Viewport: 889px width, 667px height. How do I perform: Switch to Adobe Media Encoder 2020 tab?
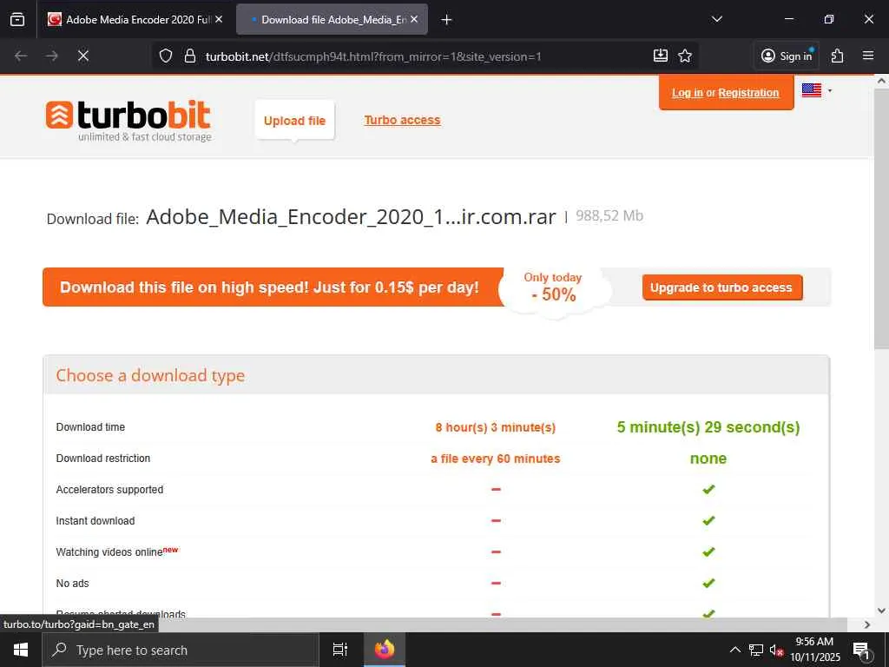(x=135, y=19)
